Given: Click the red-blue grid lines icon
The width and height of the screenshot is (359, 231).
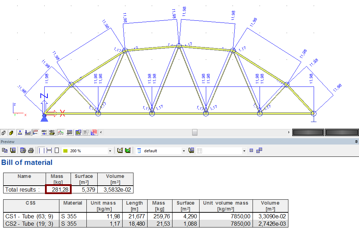Looking at the screenshot, I should [x=94, y=133].
